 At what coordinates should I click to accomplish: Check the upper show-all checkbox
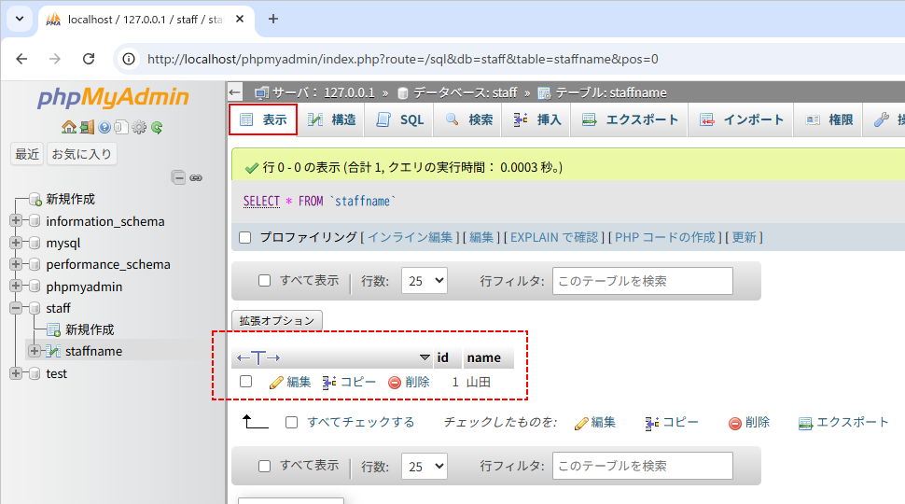[264, 281]
